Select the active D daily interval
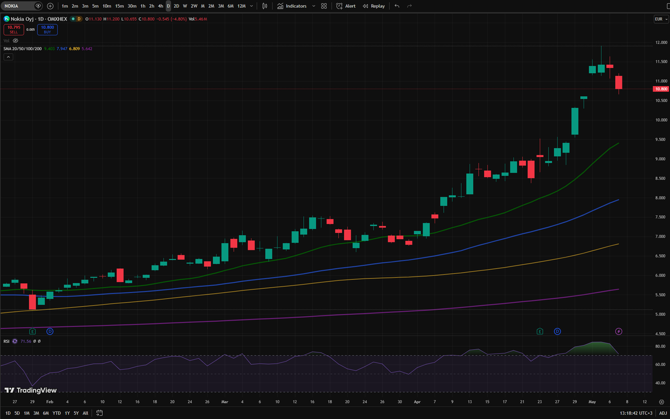The width and height of the screenshot is (670, 419). point(168,6)
